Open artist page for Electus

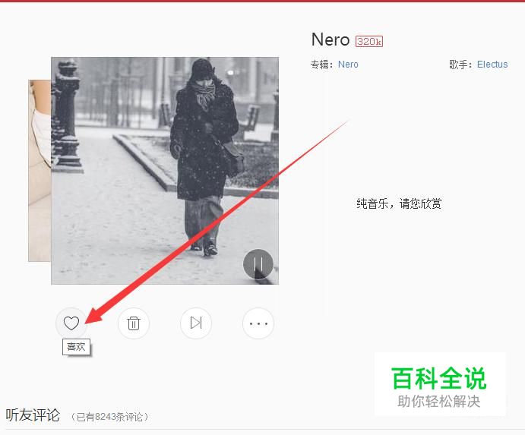point(492,65)
